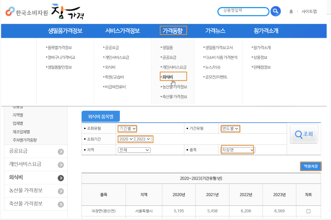Image resolution: width=331 pixels, height=220 pixels.
Task: Open the 서비스가격정보 main menu
Action: coord(122,31)
